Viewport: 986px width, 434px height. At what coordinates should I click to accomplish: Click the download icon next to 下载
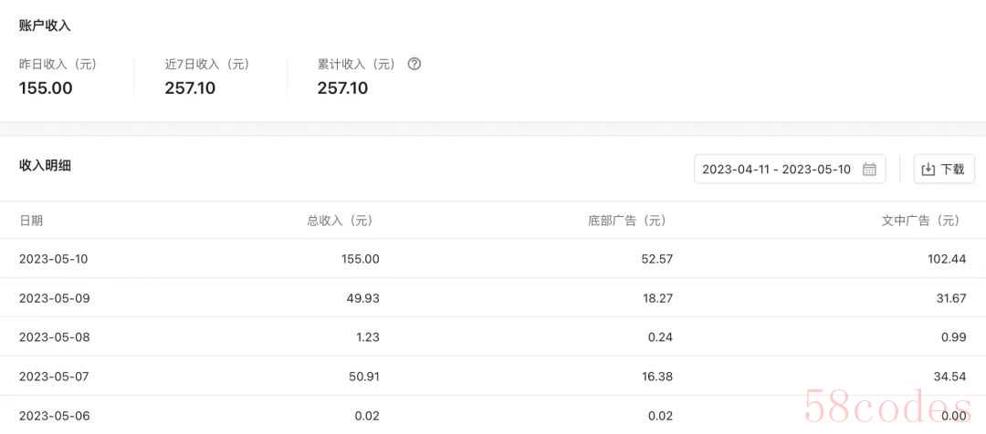pos(928,170)
